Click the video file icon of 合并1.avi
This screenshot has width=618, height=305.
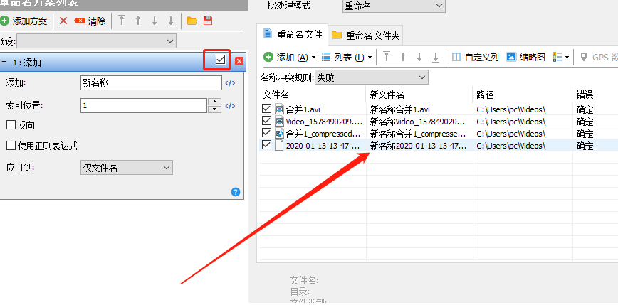[279, 109]
